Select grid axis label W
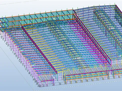 click(29, 73)
